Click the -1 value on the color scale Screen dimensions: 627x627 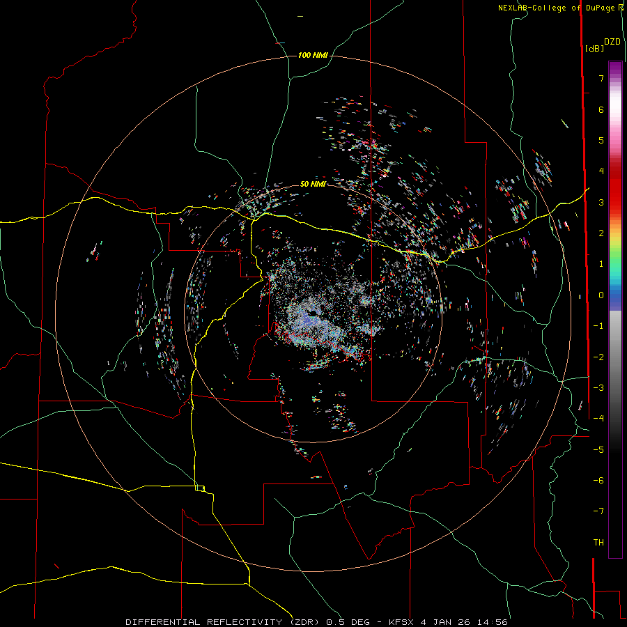click(x=598, y=326)
